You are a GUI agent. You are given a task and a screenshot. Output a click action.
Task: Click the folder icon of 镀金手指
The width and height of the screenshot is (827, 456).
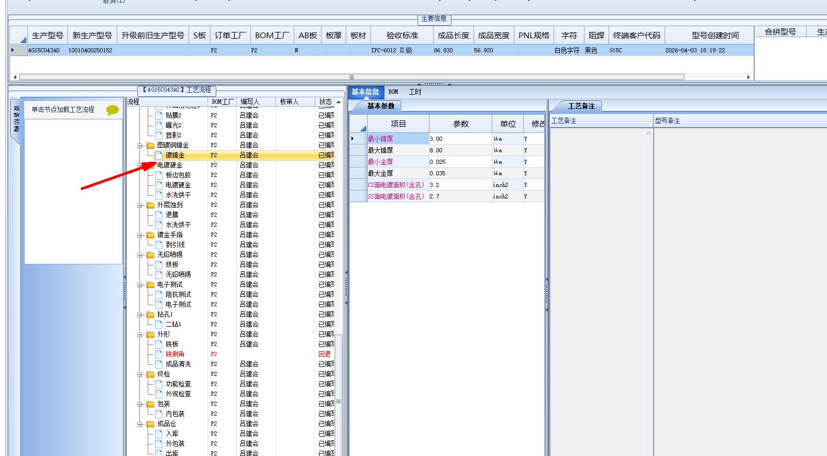coord(150,235)
